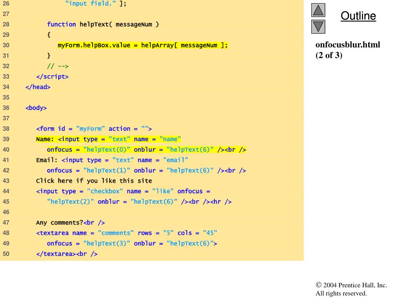Click the onfocus = "helpText(0)" line
This screenshot has height=301, width=402.
[x=146, y=150]
